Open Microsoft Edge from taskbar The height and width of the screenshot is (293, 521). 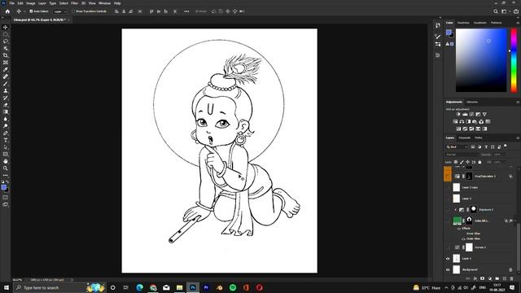(x=139, y=287)
